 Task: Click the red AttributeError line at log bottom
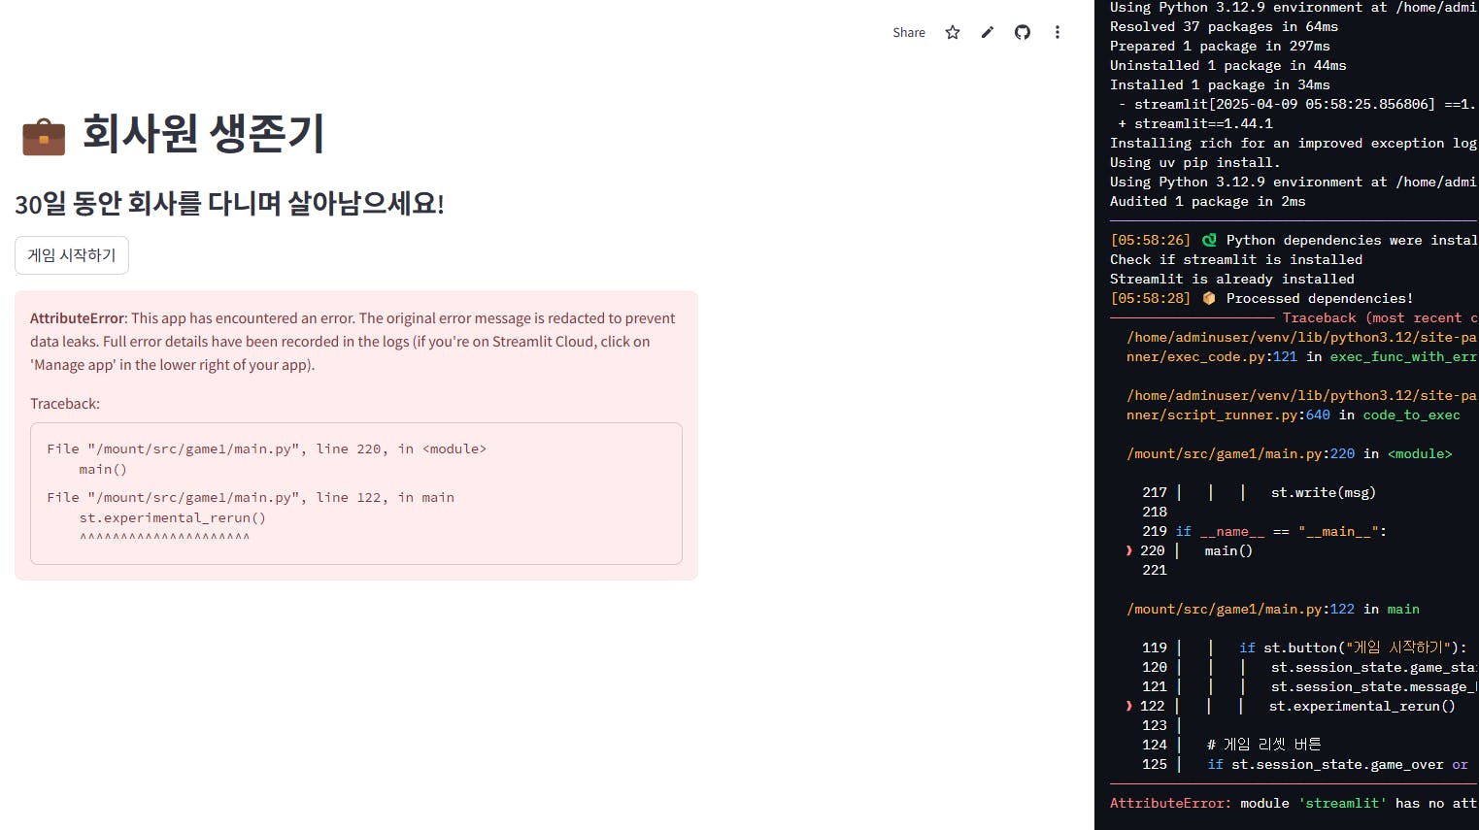pyautogui.click(x=1294, y=803)
